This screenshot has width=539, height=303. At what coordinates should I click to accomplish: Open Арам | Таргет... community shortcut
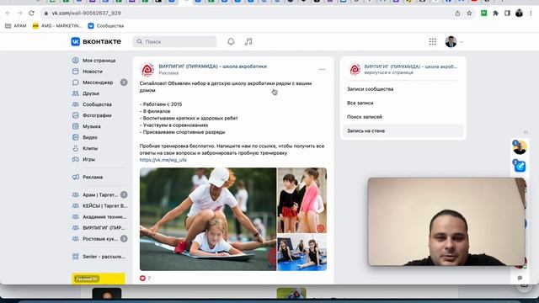[99, 194]
